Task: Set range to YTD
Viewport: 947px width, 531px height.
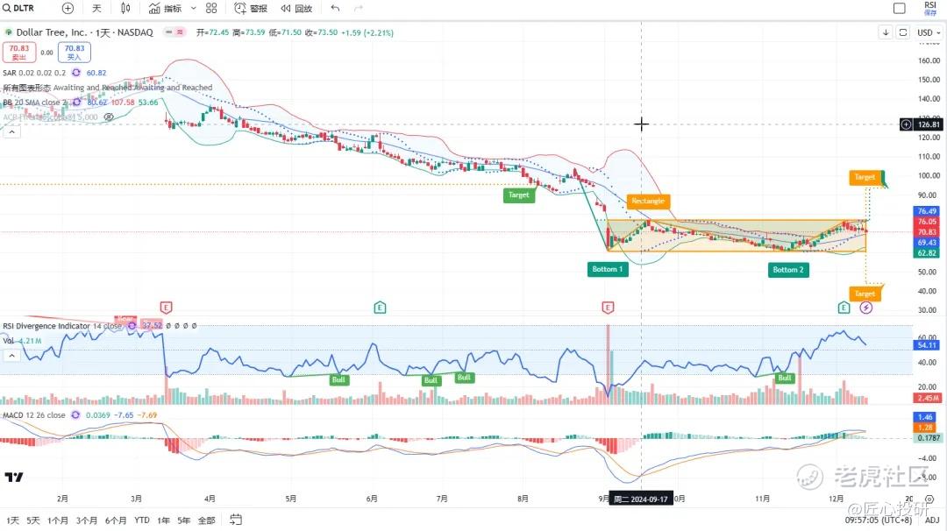Action: coord(142,520)
